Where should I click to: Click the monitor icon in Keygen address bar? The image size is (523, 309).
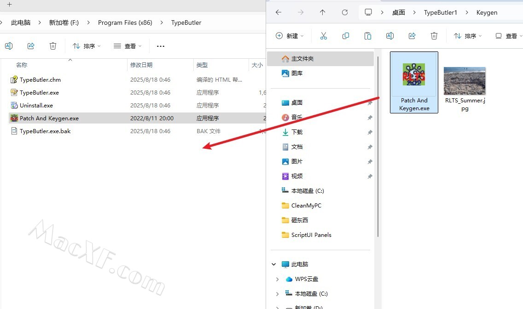[x=368, y=12]
